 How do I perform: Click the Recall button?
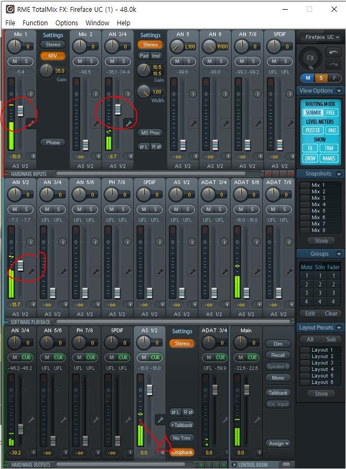[x=278, y=355]
